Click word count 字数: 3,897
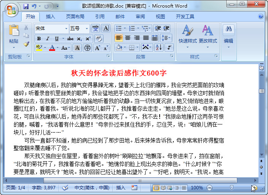This screenshot has width=268, height=195. tap(44, 188)
